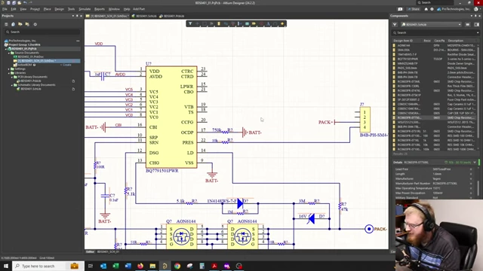The height and width of the screenshot is (271, 483).
Task: Collapse the Details section chevron
Action: [x=475, y=163]
